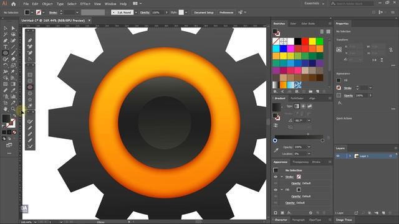
Task: Open the 3 pt. Round brush dropdown
Action: click(136, 12)
